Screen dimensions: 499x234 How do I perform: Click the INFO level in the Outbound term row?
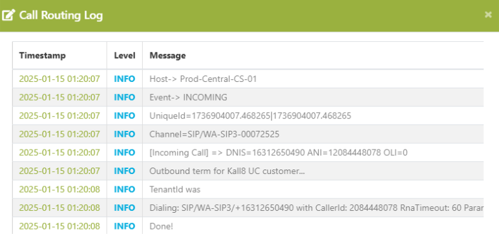125,171
